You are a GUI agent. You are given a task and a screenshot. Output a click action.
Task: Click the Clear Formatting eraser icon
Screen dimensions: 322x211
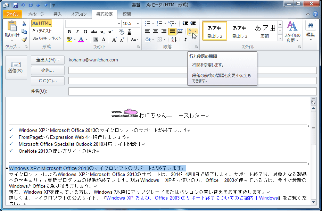(121, 32)
